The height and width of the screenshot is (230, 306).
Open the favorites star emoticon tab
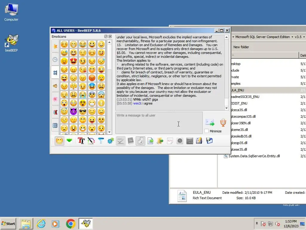(55, 46)
